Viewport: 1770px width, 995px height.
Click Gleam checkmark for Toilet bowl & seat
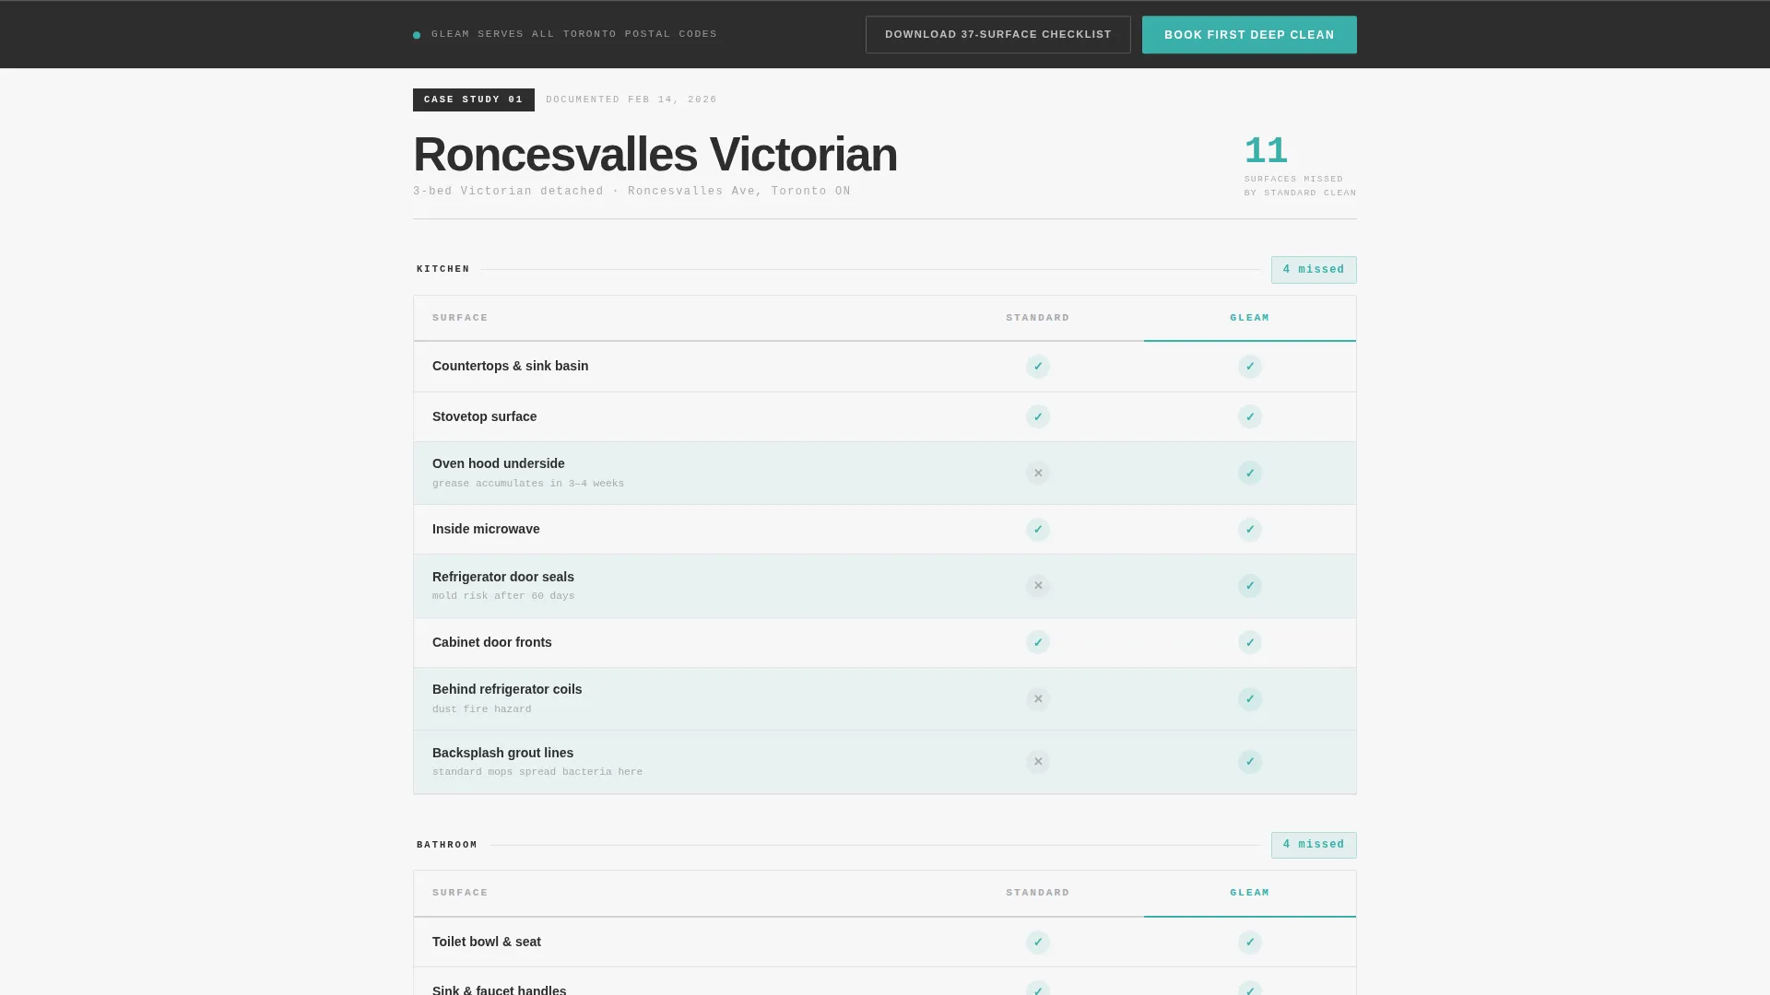1250,942
